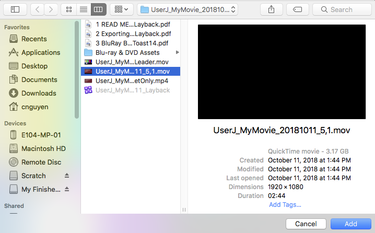Open the Blu-ray & DVD Assets folder

point(131,53)
